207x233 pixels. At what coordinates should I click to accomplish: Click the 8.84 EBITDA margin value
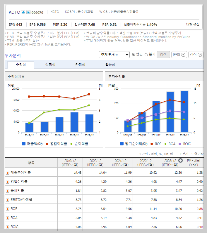pyautogui.click(x=179, y=200)
